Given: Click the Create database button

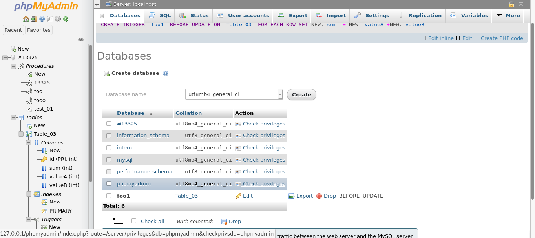Looking at the screenshot, I should (301, 94).
